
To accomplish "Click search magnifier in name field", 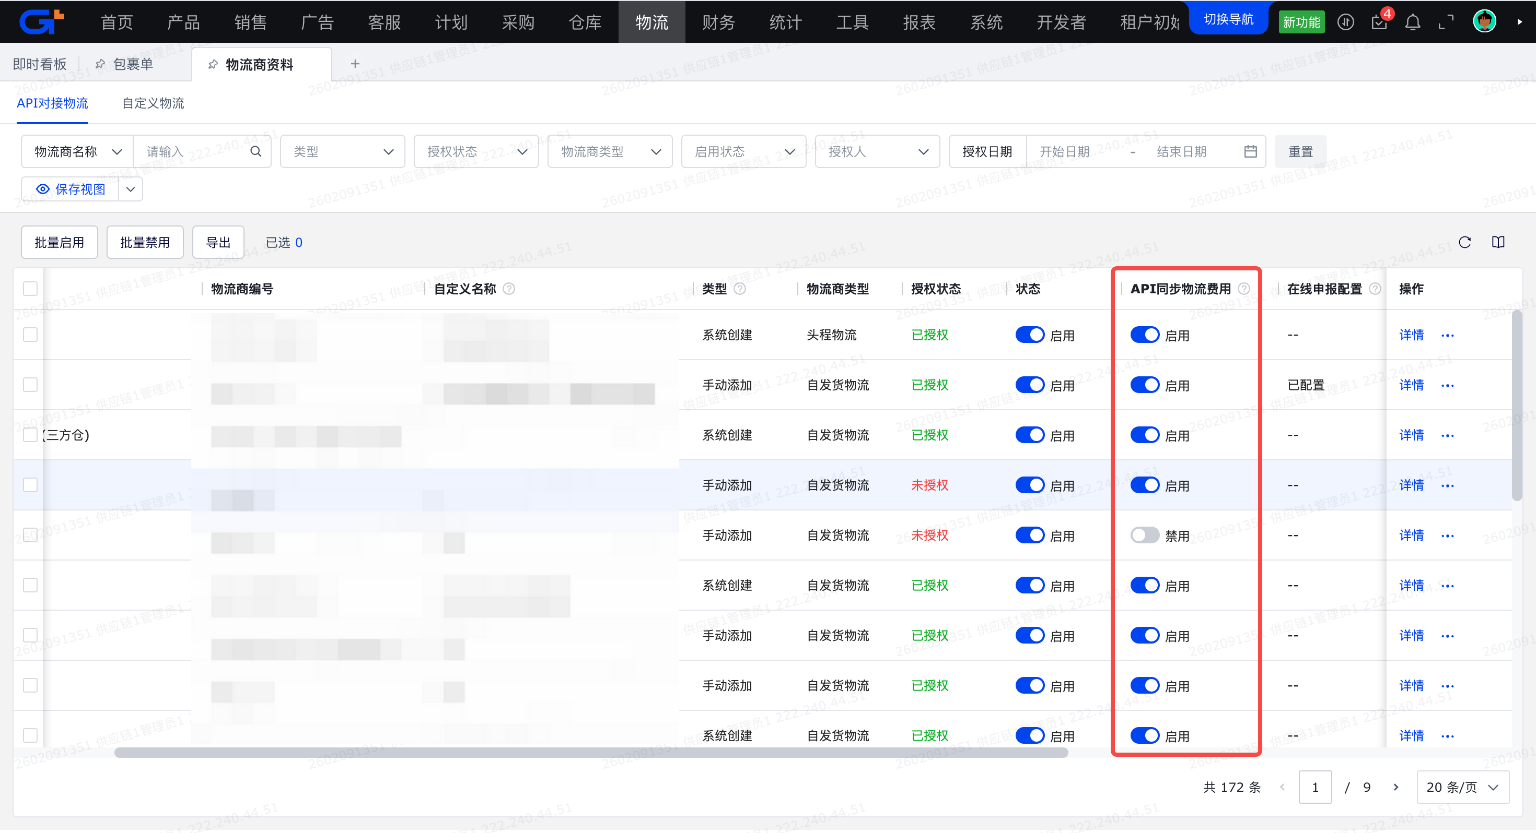I will tap(256, 151).
